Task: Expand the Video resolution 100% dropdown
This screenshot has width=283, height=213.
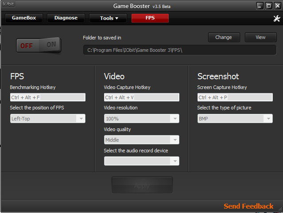Action: (142, 119)
